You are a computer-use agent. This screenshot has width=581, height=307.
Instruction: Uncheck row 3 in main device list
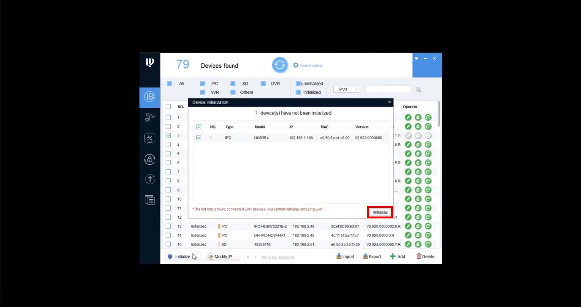(x=168, y=136)
